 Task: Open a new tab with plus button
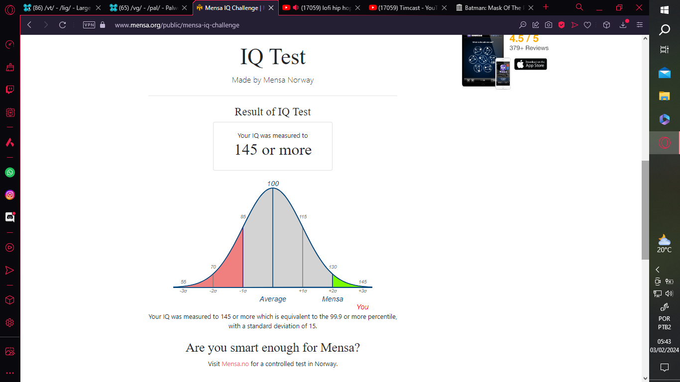pyautogui.click(x=546, y=7)
